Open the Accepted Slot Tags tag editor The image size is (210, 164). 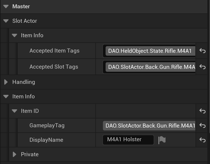[x=150, y=67]
